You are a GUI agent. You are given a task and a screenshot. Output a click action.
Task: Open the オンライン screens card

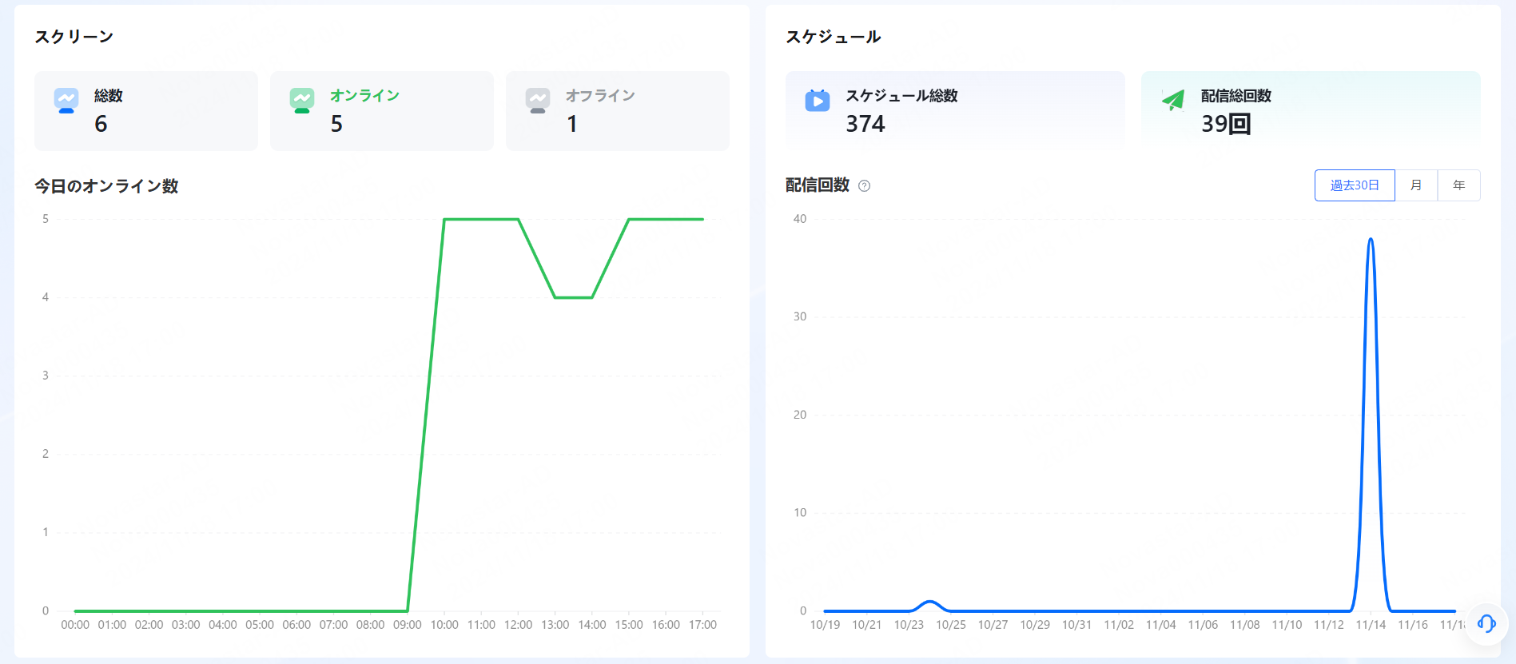382,111
